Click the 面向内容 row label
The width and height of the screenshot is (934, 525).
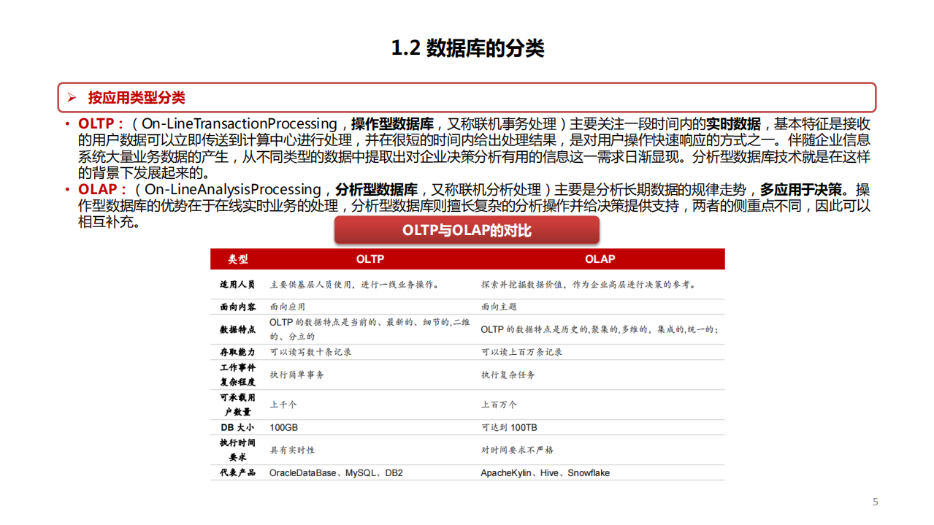pos(237,307)
